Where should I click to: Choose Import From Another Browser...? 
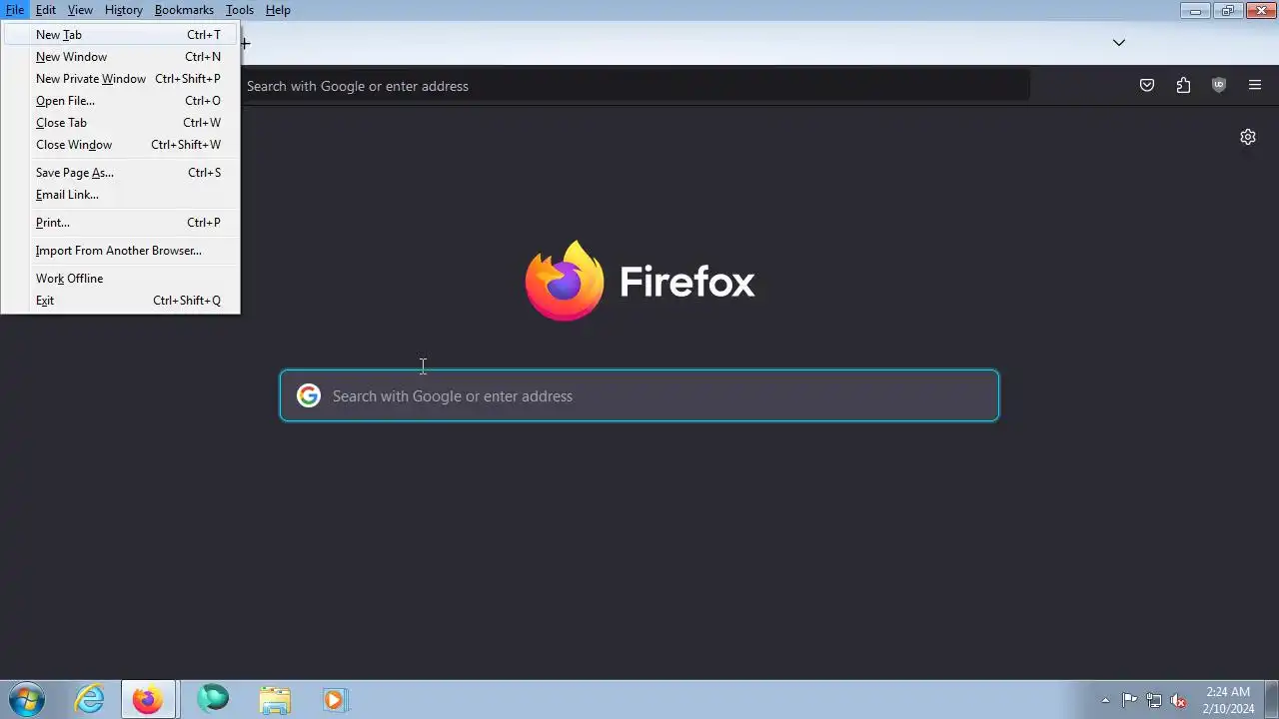pos(120,251)
